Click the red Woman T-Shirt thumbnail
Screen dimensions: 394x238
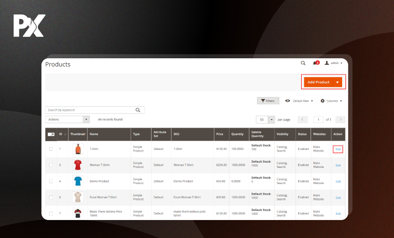[x=78, y=165]
